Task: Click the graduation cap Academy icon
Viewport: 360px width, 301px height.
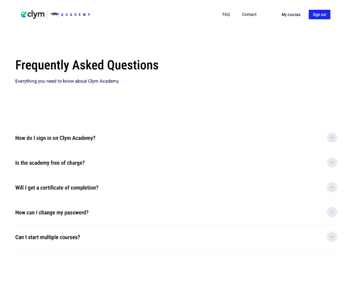Action: click(55, 15)
